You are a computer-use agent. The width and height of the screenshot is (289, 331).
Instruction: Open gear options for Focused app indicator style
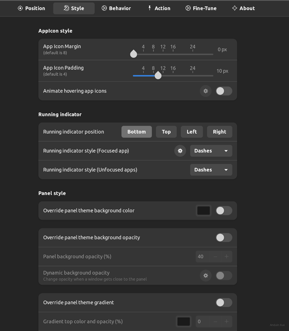(x=180, y=151)
